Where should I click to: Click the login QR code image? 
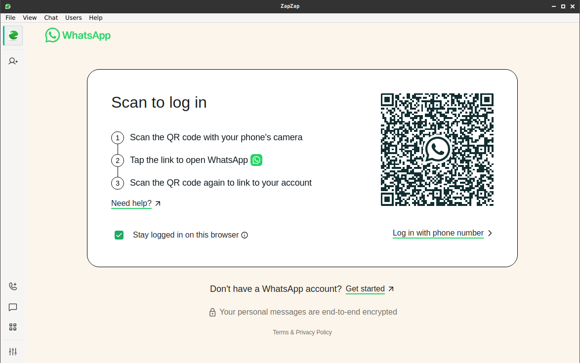[x=437, y=149]
